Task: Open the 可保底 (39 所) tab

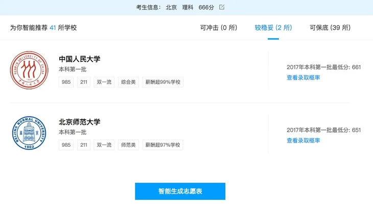Action: click(x=330, y=28)
